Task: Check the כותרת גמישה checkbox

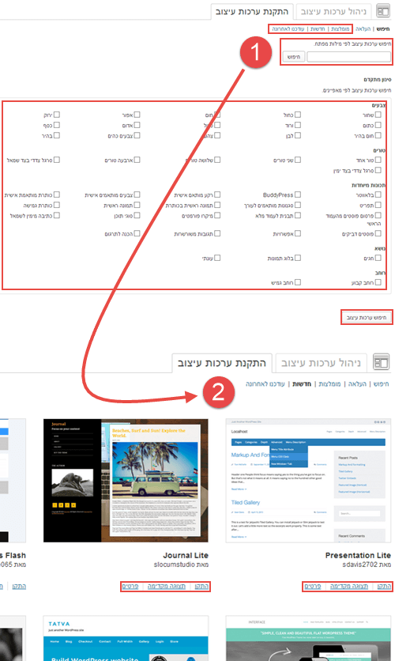Action: 57,205
